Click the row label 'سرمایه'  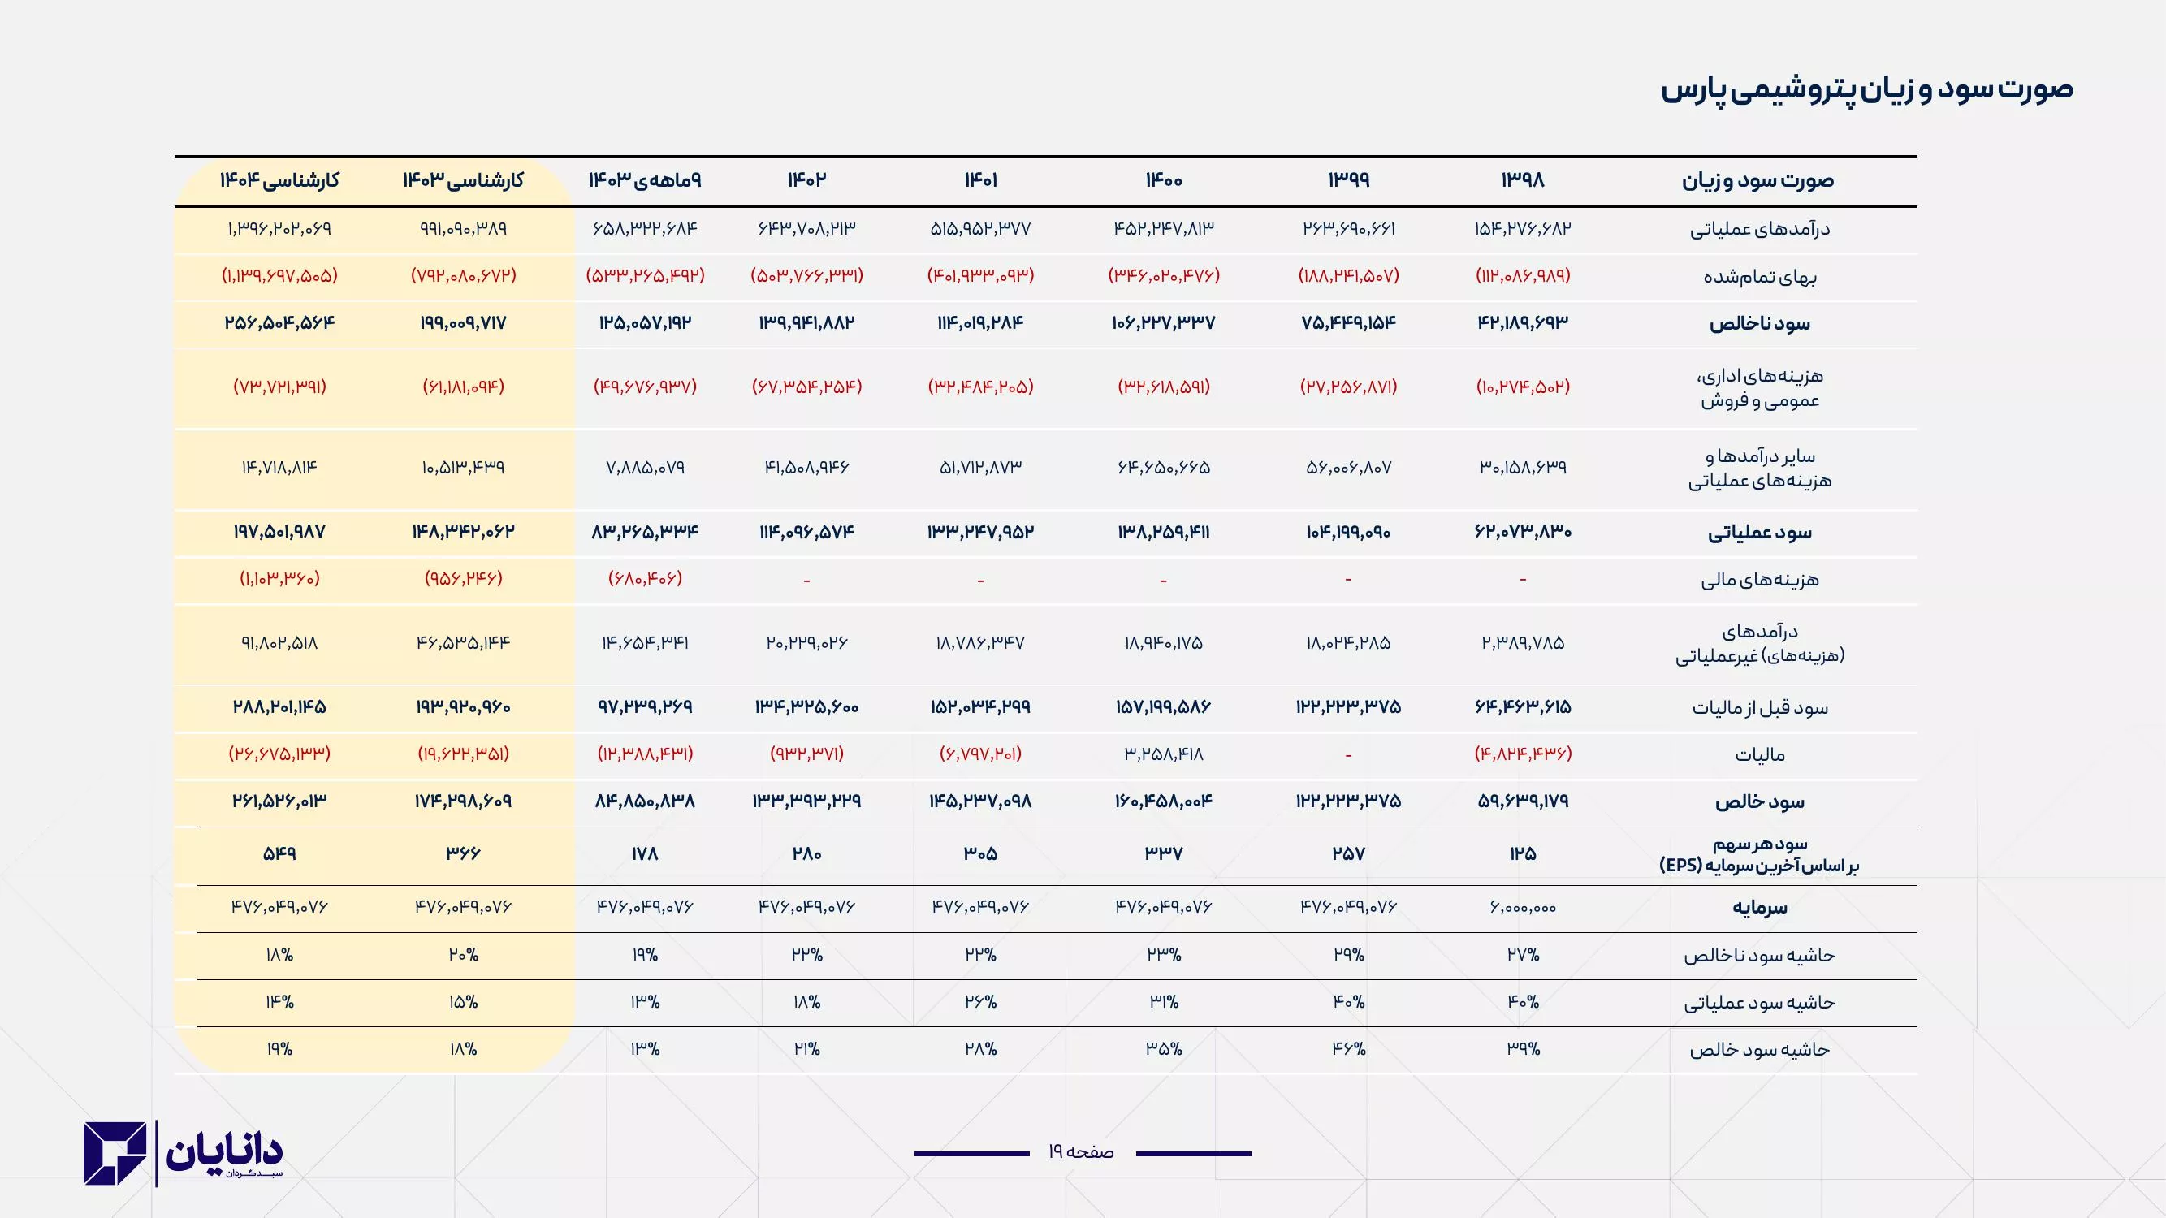[x=1760, y=908]
